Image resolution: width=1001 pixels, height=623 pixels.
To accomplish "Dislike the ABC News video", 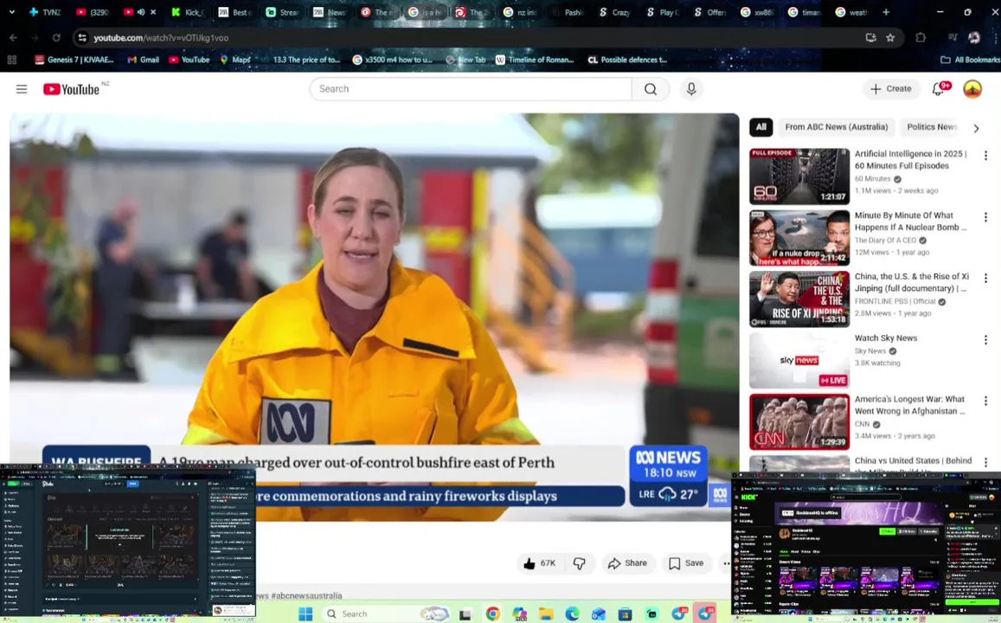I will point(579,563).
